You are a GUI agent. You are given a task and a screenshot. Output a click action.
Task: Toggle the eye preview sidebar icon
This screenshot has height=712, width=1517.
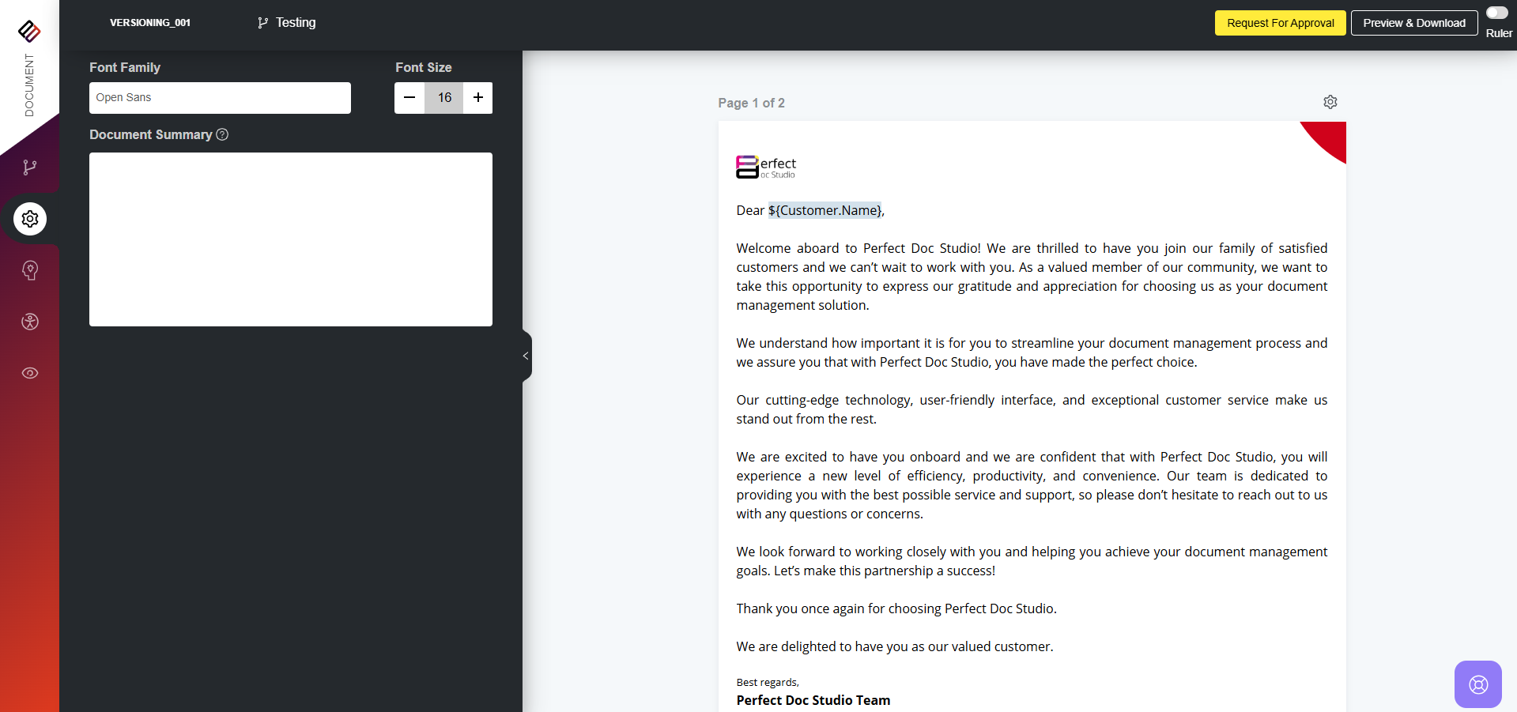coord(30,373)
